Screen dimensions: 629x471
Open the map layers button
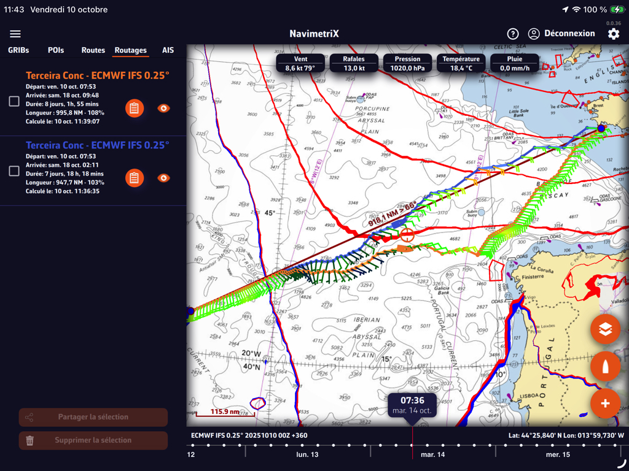605,330
